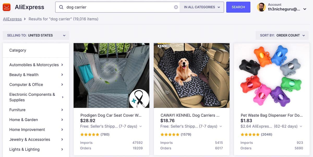Viewport: 313px width, 157px height.
Task: Click the magnifier icon in the search bar
Action: coord(61,7)
